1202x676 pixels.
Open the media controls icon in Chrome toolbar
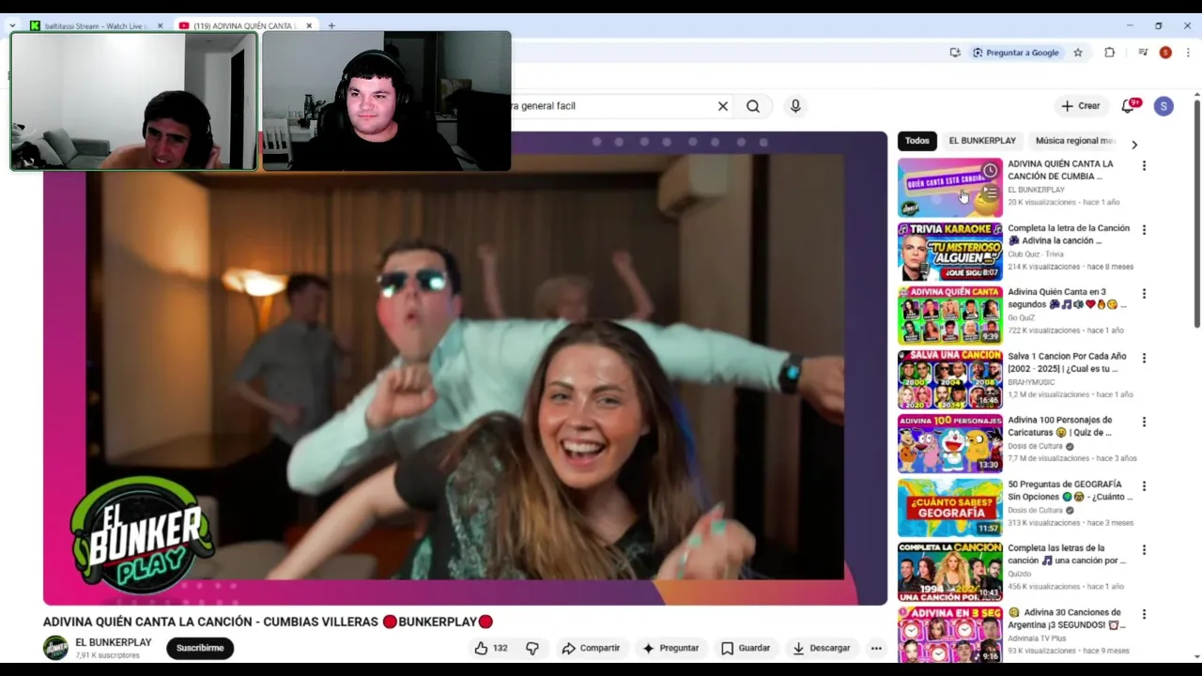(x=1142, y=53)
